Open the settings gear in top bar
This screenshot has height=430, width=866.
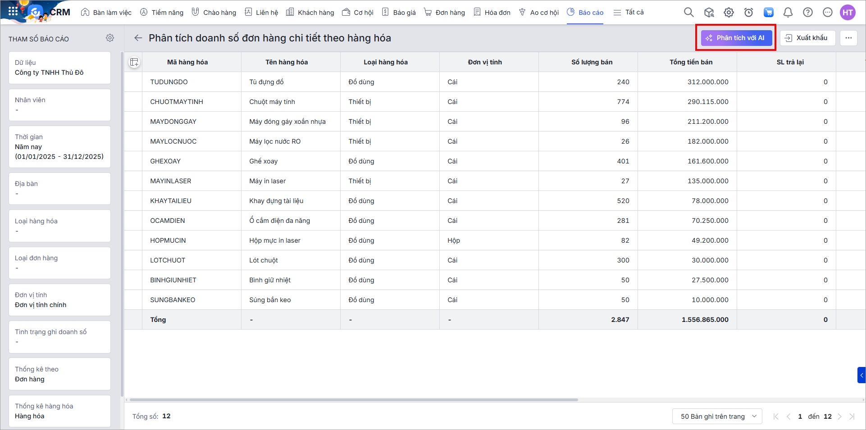click(x=729, y=13)
